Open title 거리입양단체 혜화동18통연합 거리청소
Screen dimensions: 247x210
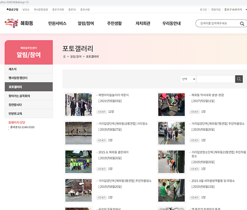123,124
